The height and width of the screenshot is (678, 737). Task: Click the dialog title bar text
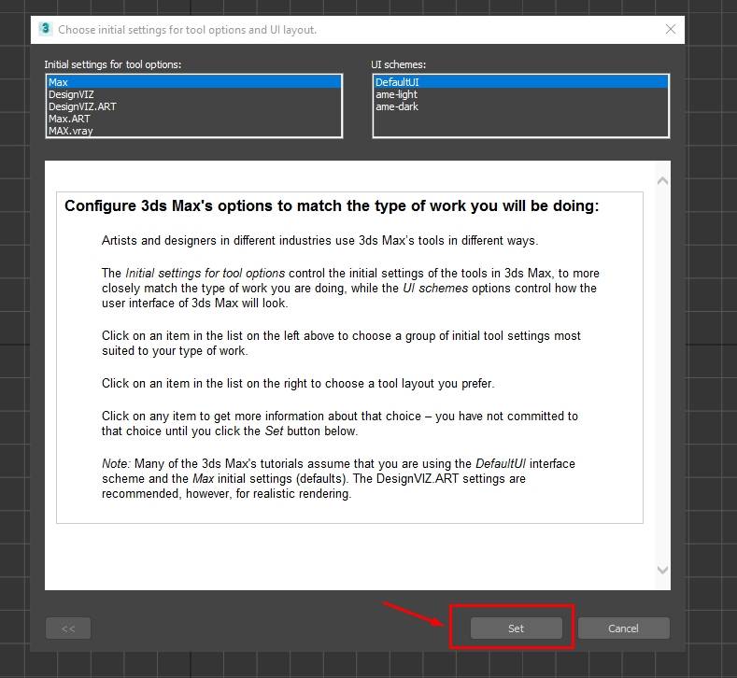click(x=187, y=30)
